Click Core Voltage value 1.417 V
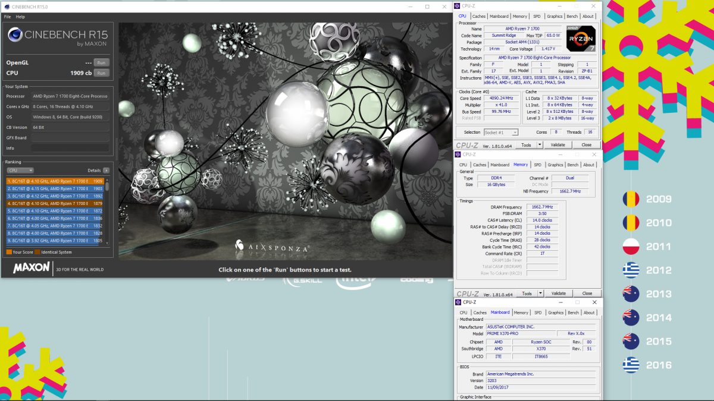The height and width of the screenshot is (401, 714). pyautogui.click(x=547, y=49)
